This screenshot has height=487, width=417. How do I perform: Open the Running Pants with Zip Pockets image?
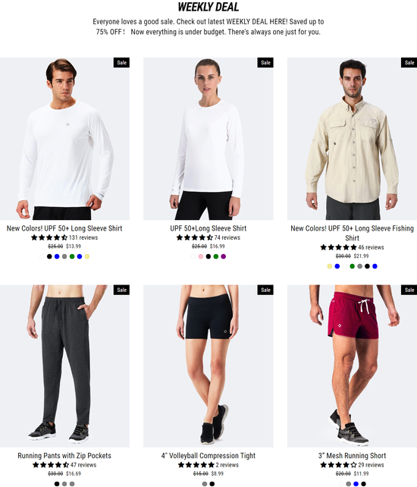pos(64,366)
